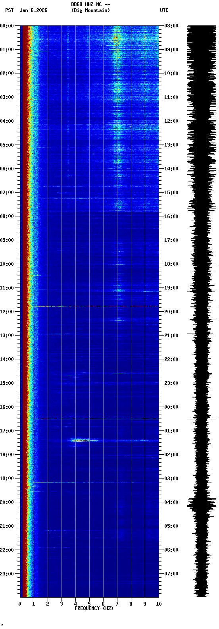Click the dark red low-frequency band below 1 Hz
Image resolution: width=219 pixels, height=629 pixels.
click(x=24, y=311)
